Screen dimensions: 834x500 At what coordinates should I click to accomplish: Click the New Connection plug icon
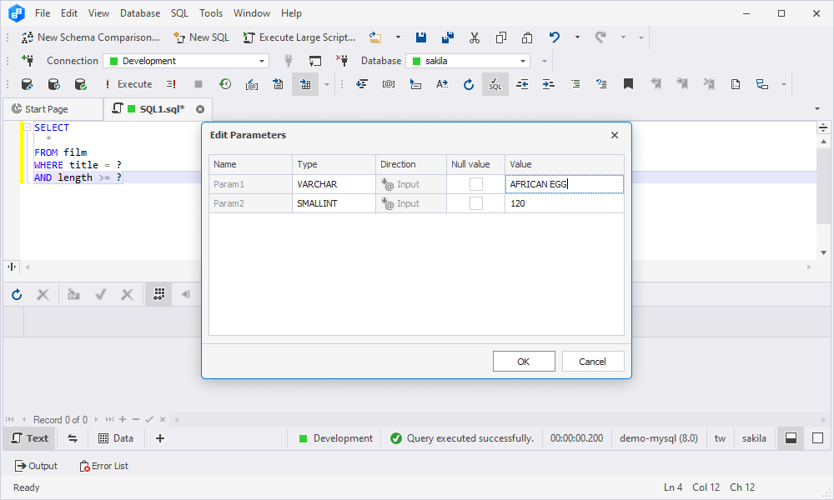coord(28,61)
